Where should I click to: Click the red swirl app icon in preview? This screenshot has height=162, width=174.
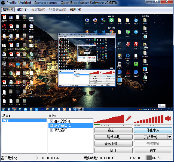(128, 44)
